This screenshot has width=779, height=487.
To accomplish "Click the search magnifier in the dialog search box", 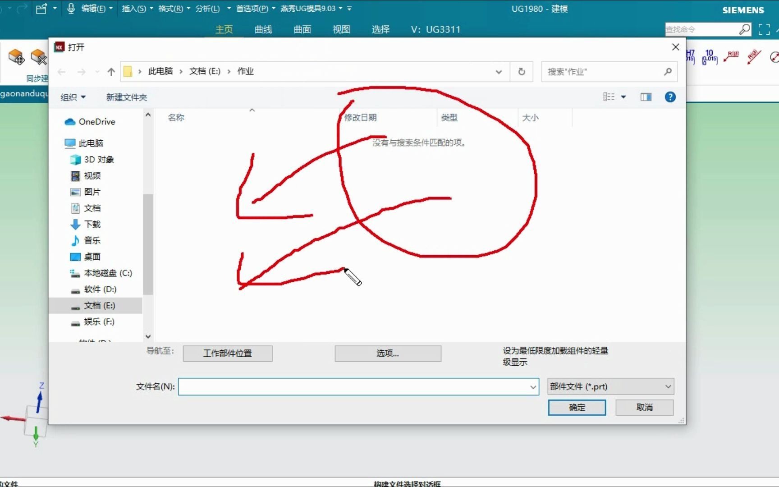I will pyautogui.click(x=668, y=72).
